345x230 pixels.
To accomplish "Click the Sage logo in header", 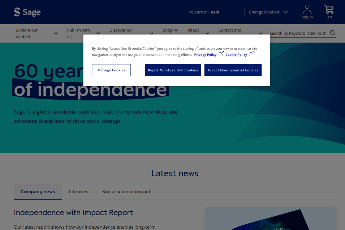I will (x=27, y=12).
